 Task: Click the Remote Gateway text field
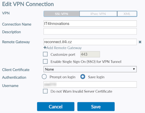[90, 42]
